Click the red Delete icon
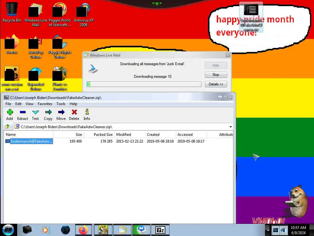314x236 pixels. click(74, 115)
